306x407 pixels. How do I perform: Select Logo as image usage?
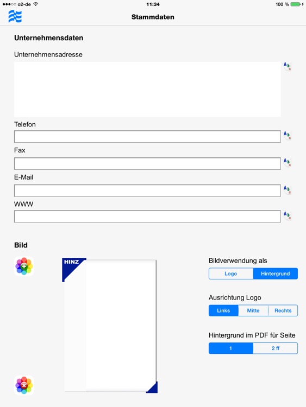[231, 274]
